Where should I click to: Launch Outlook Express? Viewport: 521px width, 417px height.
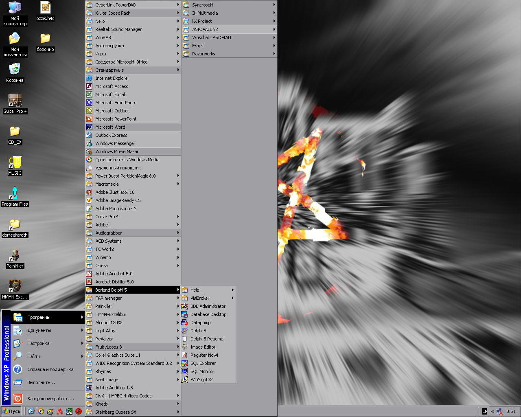[133, 135]
